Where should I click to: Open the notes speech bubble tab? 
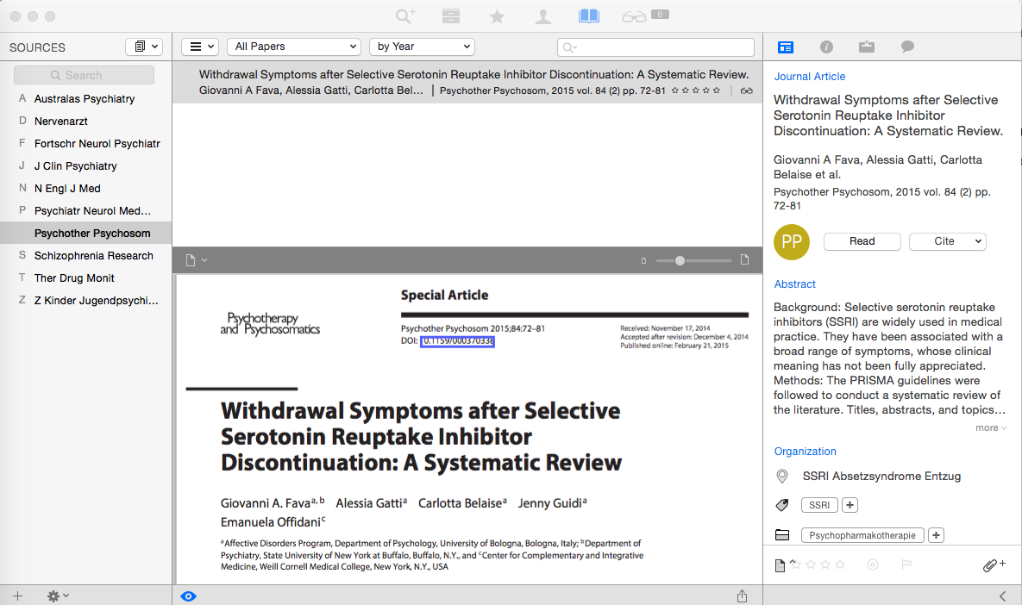907,47
